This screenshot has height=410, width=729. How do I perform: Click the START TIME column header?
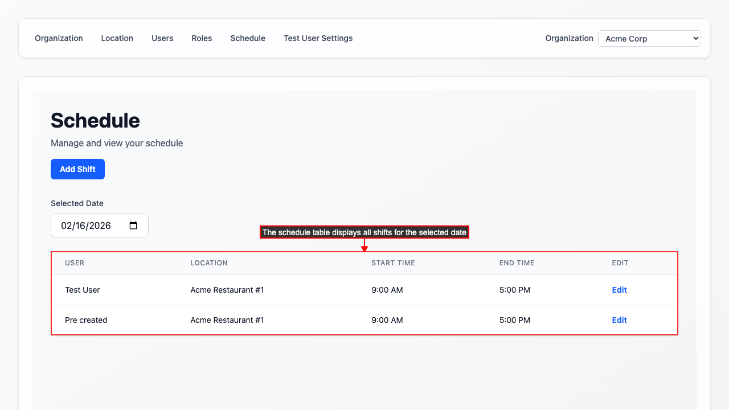393,263
